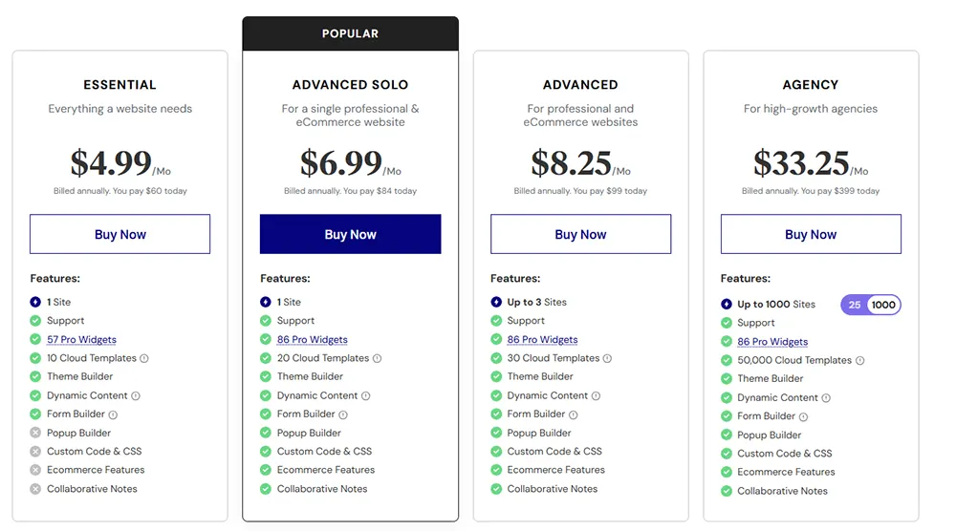
Task: Buy the Essential plan
Action: click(120, 234)
